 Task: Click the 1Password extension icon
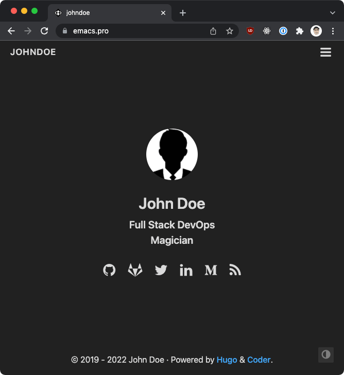point(283,31)
